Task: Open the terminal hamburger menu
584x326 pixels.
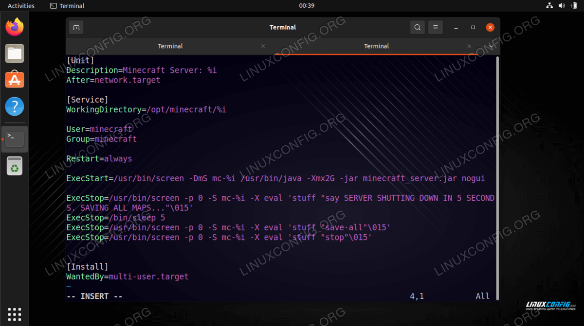Action: click(436, 28)
